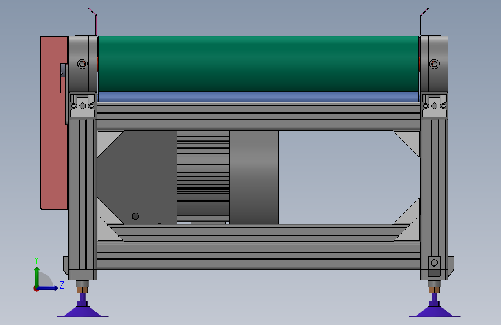Select the right purple leveling foot
This screenshot has height=325, width=501.
click(435, 308)
